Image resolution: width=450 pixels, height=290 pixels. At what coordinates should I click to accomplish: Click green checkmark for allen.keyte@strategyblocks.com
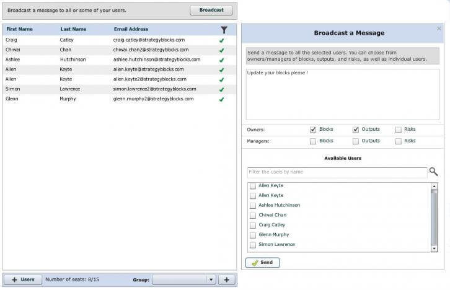(221, 69)
